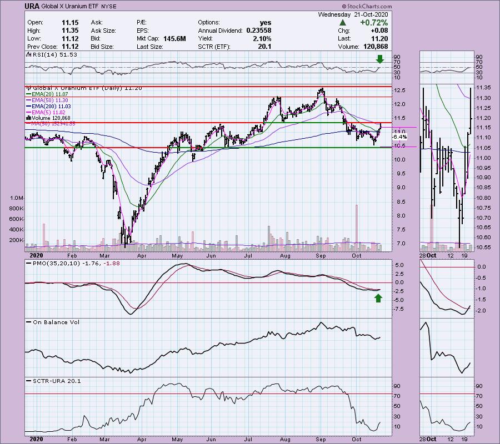The image size is (500, 444).
Task: Select the date 'Wednesday 21-Oct-2020'
Action: [x=353, y=14]
